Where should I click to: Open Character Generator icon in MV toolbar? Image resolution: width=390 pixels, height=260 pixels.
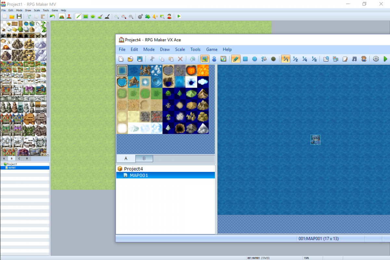click(169, 16)
